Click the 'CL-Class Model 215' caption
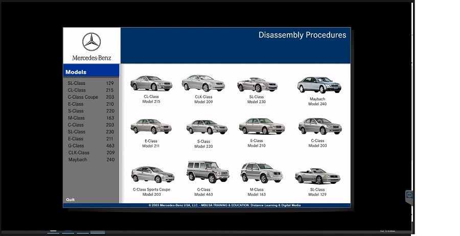Screen dimensions: 460x236 (x=151, y=99)
